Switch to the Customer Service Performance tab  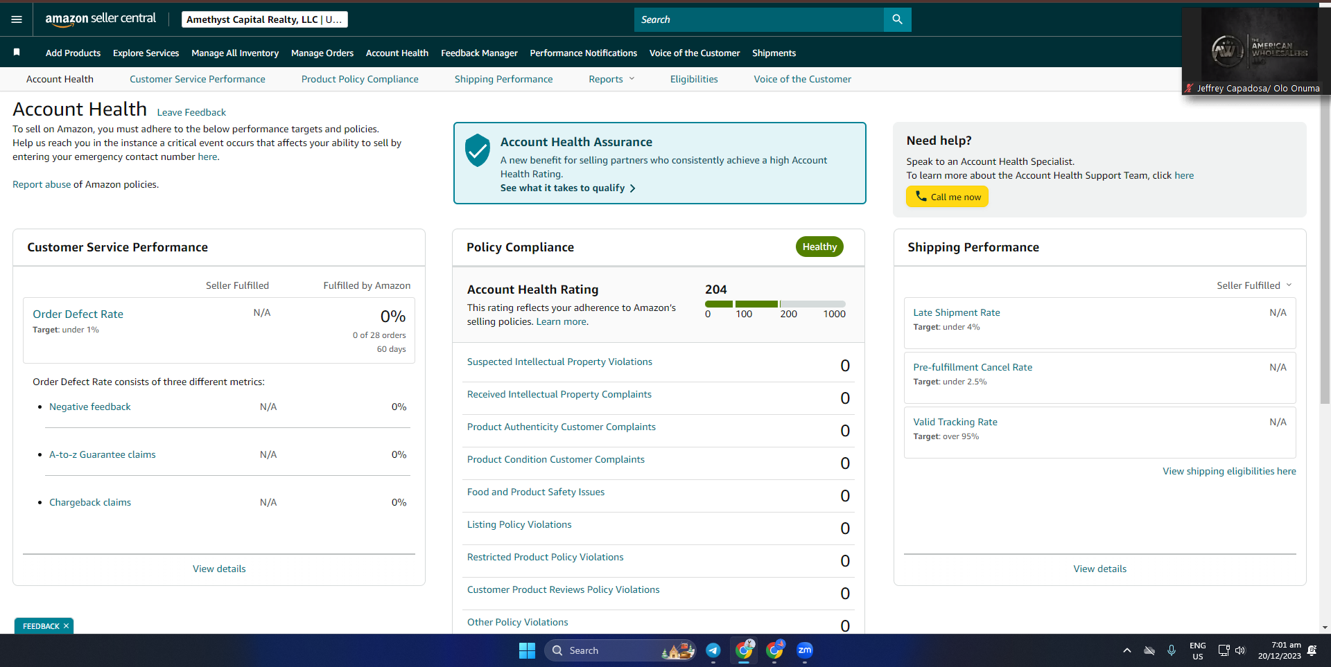point(198,79)
